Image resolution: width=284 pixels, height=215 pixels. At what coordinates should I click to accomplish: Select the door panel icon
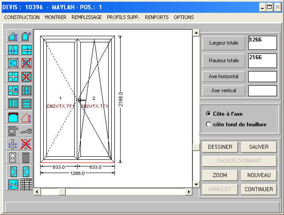point(13,158)
